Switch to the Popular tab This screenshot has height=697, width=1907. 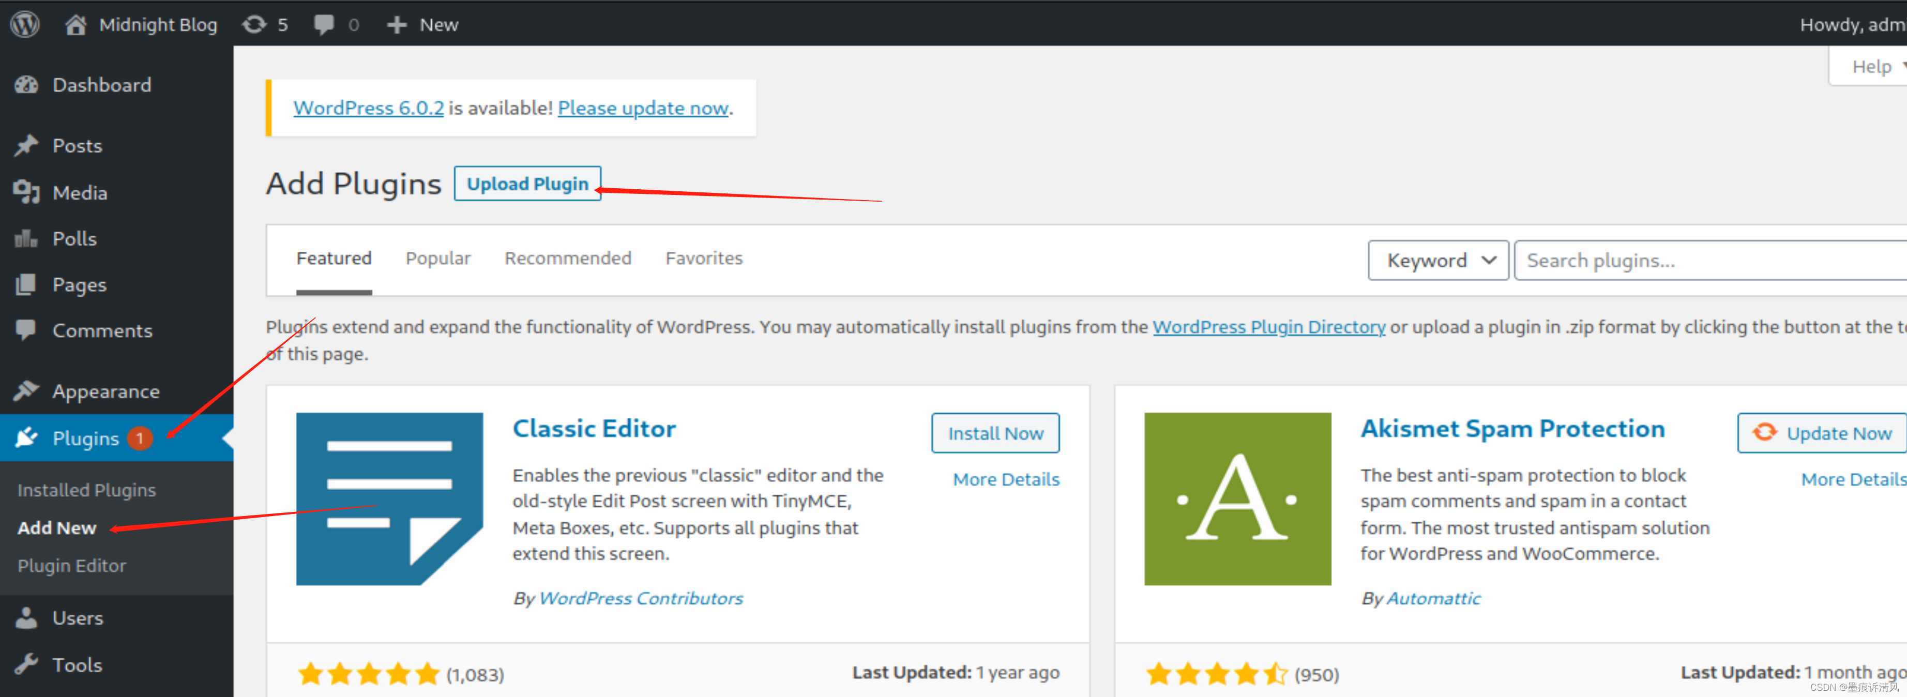pos(437,258)
